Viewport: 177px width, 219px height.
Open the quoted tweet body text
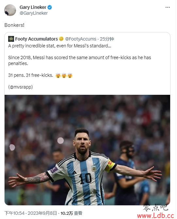coord(80,66)
